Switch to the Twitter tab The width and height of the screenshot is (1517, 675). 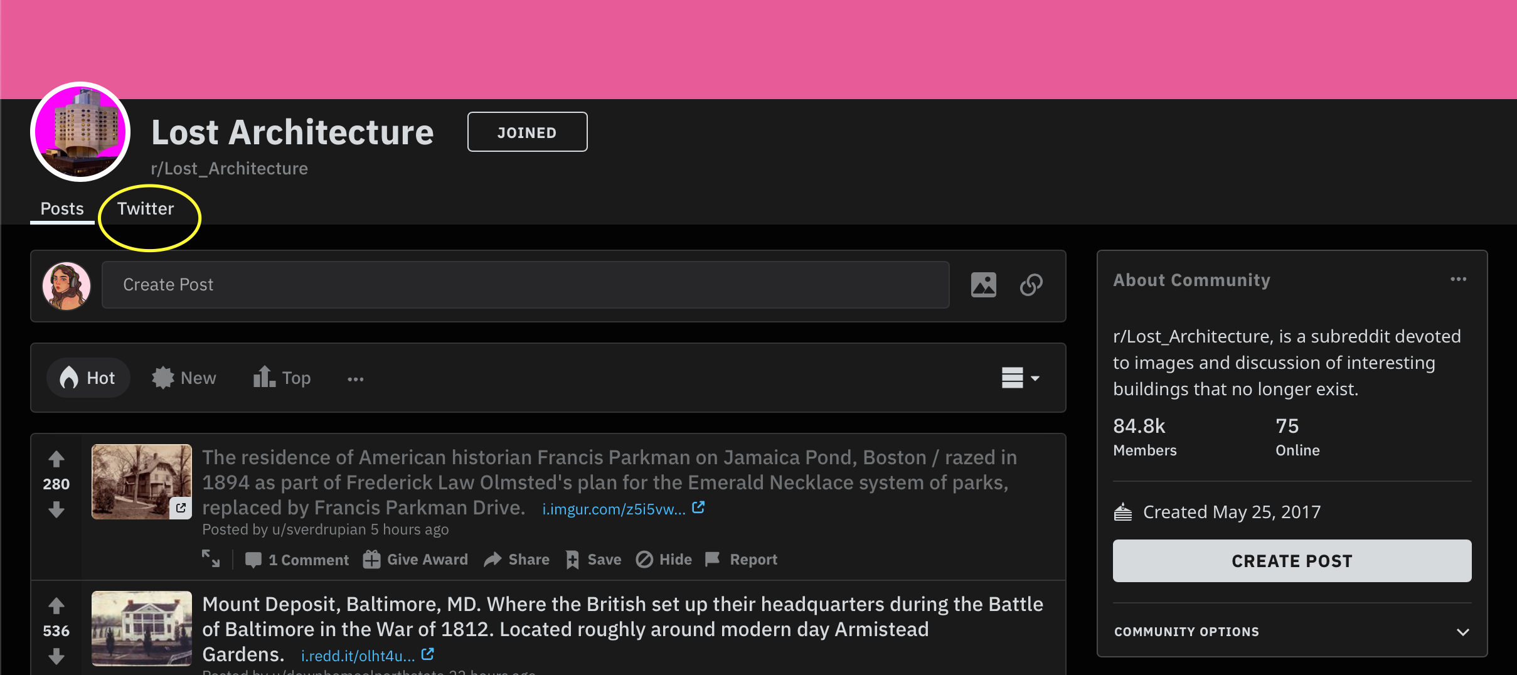click(146, 209)
